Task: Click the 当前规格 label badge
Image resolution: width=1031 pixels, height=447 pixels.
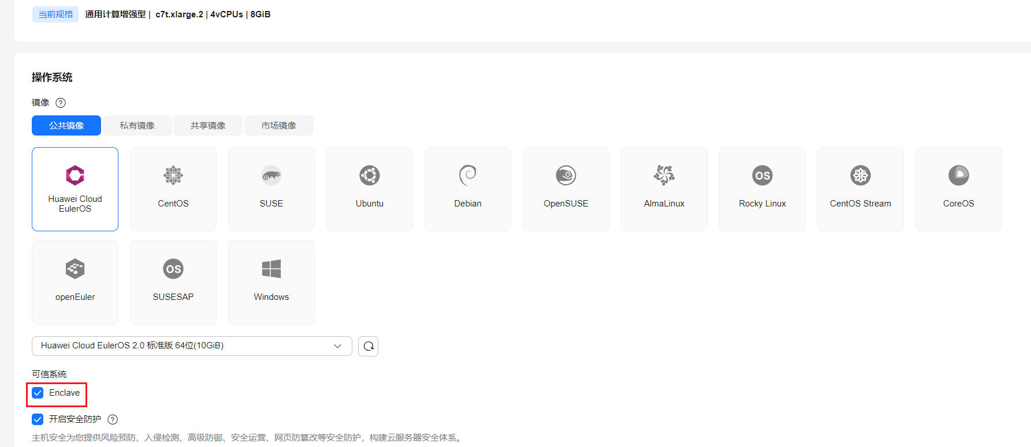Action: (55, 14)
